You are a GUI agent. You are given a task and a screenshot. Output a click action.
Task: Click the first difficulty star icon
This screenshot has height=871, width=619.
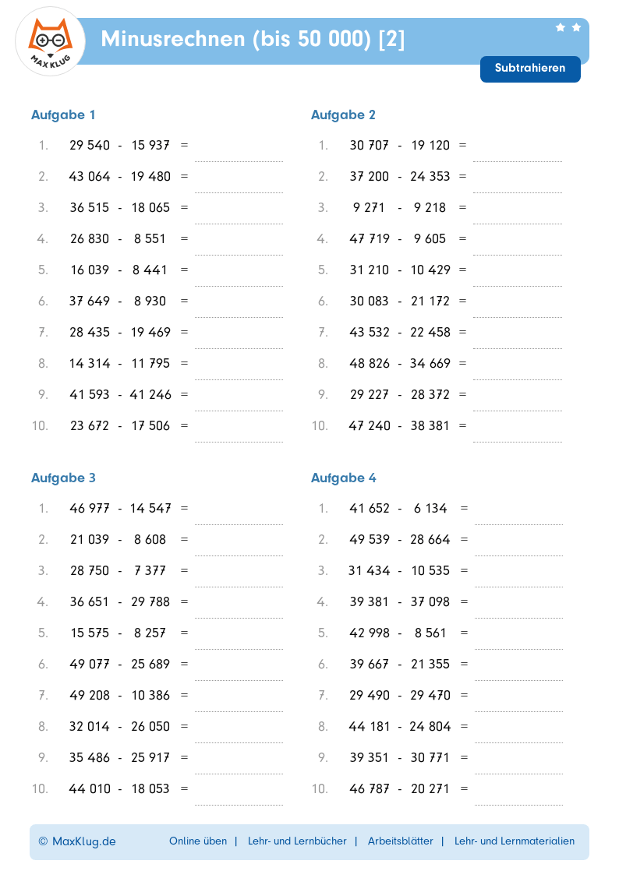coord(560,27)
